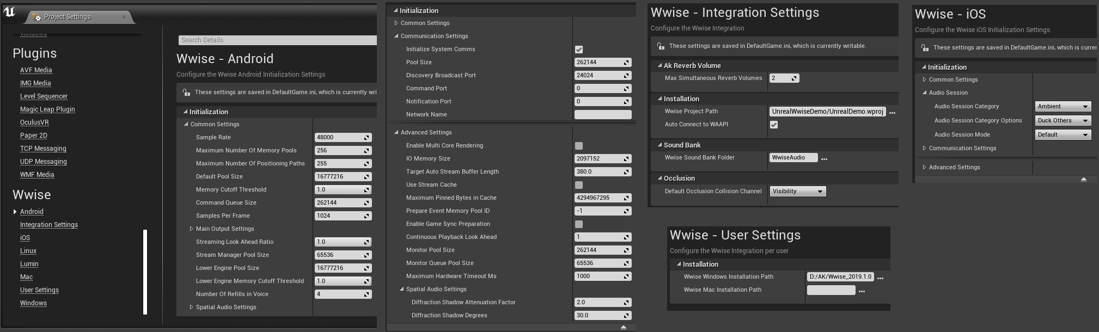Click the Unreal Engine logo icon
Viewport: 1099px width, 332px height.
[9, 12]
